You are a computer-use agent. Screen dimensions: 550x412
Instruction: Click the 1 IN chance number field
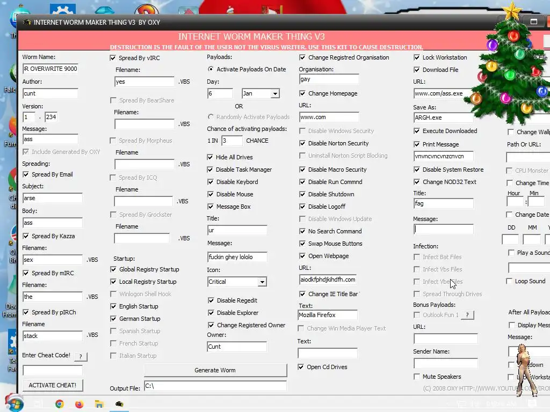click(x=232, y=141)
